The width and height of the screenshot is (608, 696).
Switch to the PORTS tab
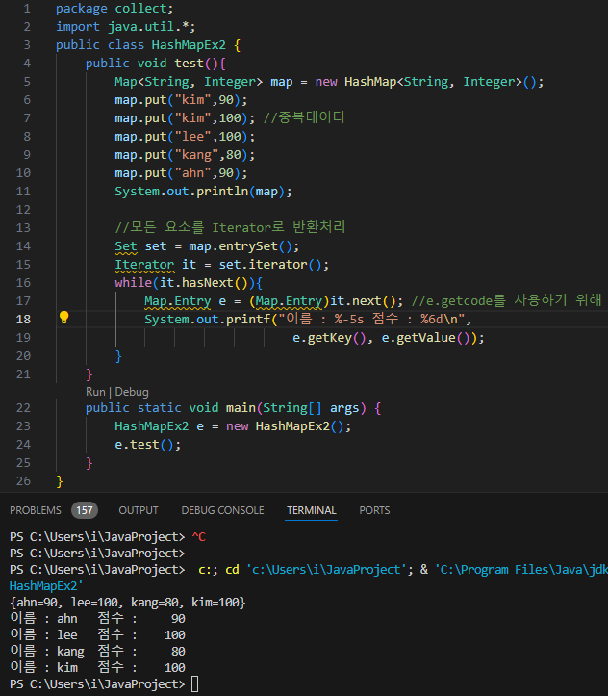pos(374,510)
